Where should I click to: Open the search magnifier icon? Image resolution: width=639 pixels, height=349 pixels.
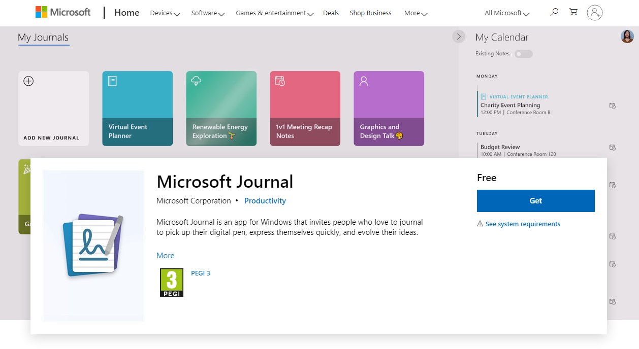tap(554, 12)
